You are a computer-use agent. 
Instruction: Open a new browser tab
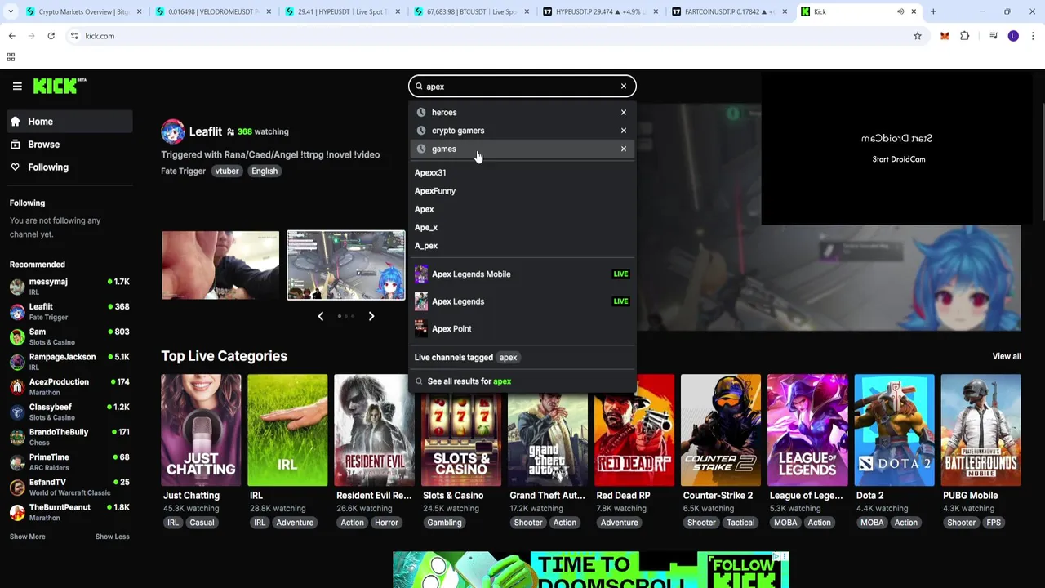tap(933, 11)
